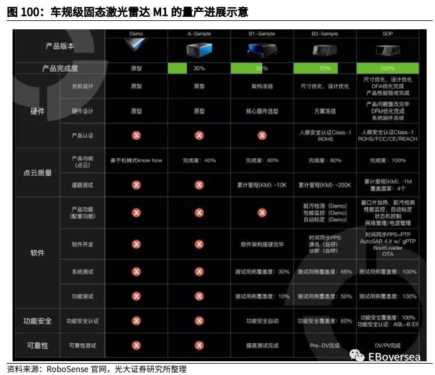This screenshot has width=435, height=375.
Task: Click 累计里程(KM): ~200K cell
Action: [325, 185]
